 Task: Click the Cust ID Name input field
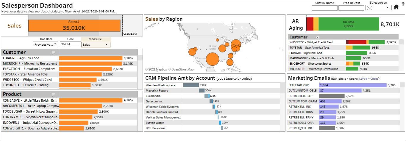click(x=324, y=8)
